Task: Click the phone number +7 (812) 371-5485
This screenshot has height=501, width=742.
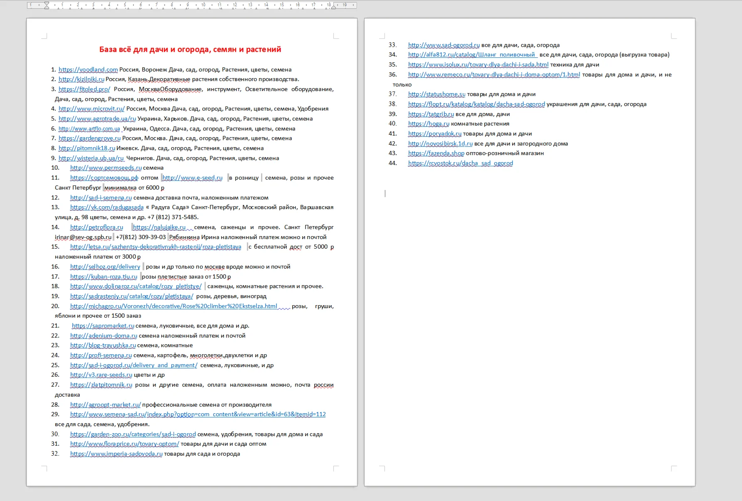Action: point(173,217)
